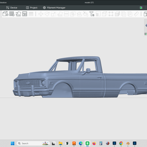Open the Mesh Boolean tool
This screenshot has width=147, height=147.
click(73, 14)
